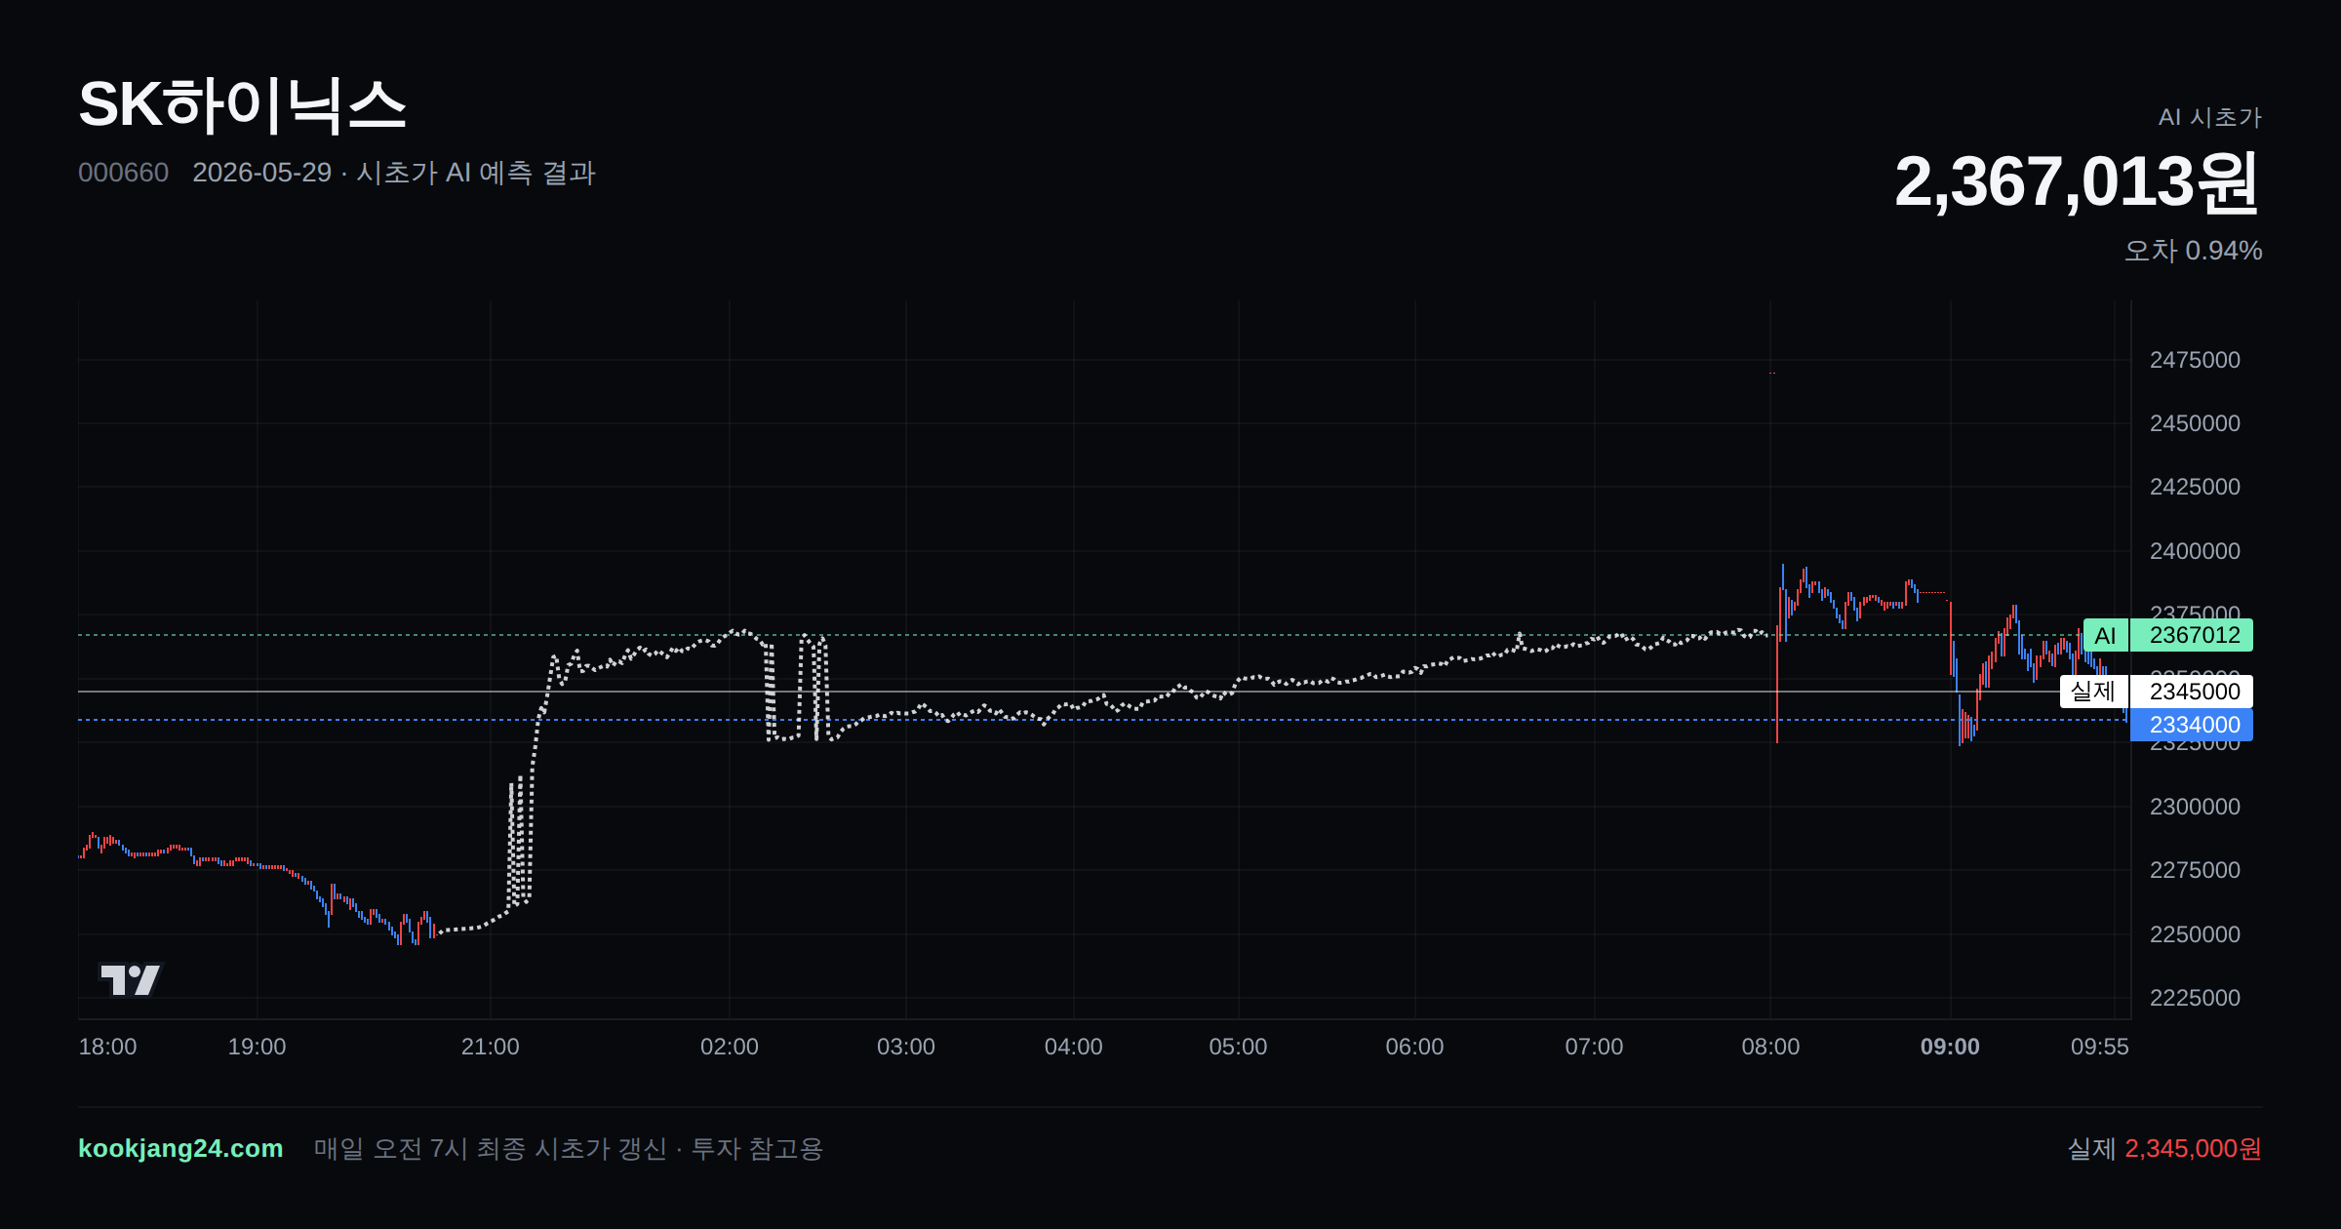Click the 05:00 time axis label
2341x1229 pixels.
click(1238, 1047)
